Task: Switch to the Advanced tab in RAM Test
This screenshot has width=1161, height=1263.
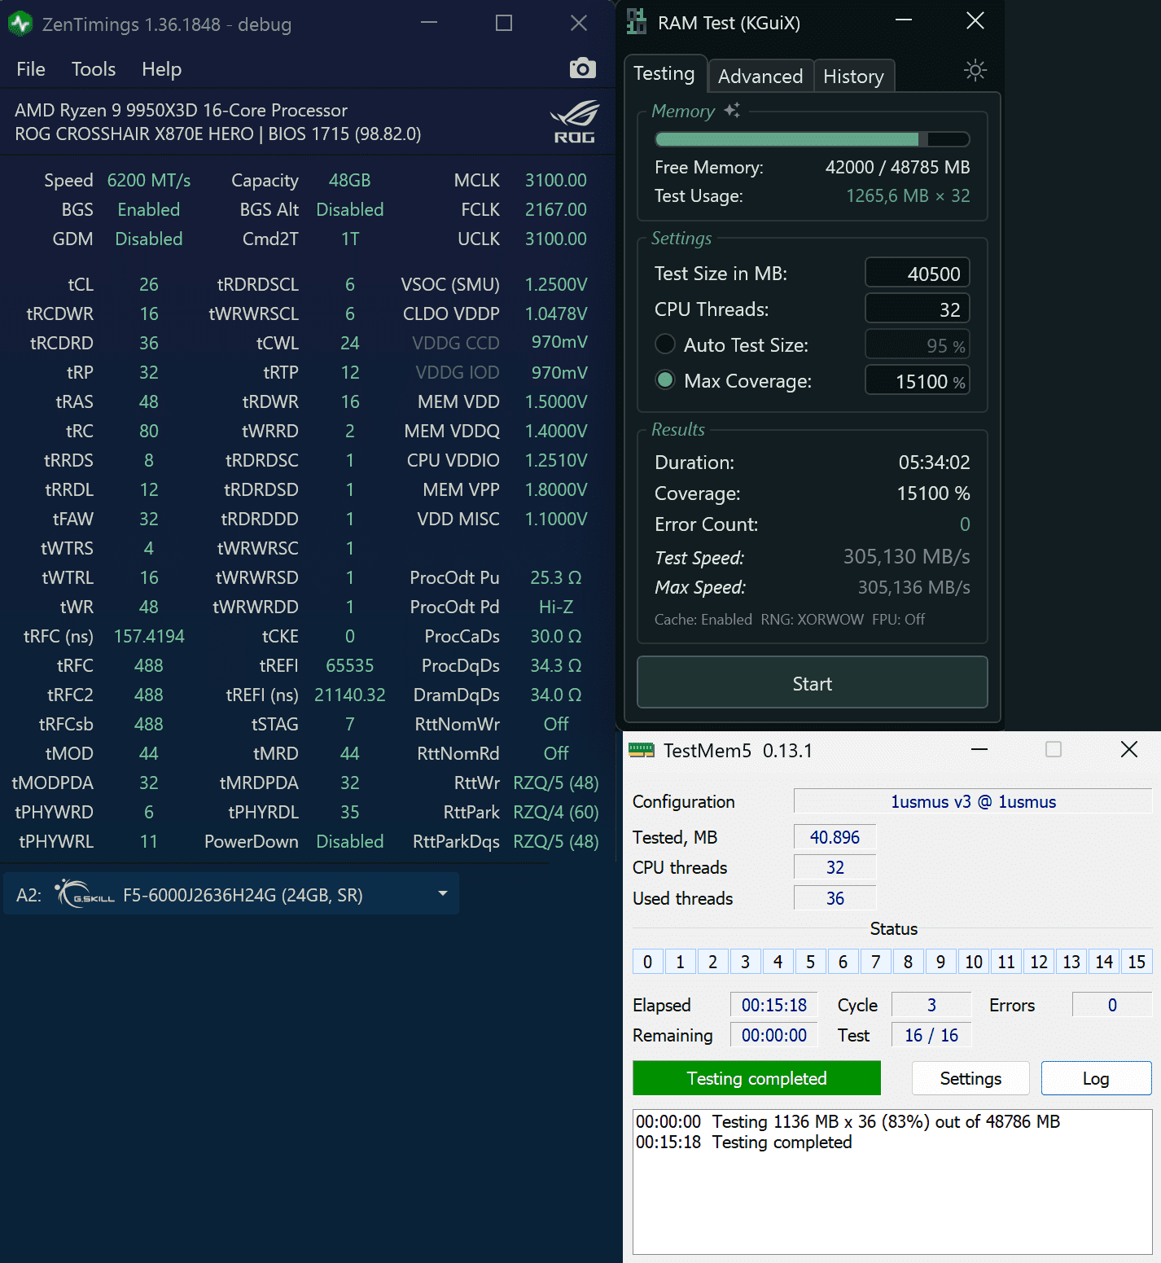Action: [x=760, y=77]
